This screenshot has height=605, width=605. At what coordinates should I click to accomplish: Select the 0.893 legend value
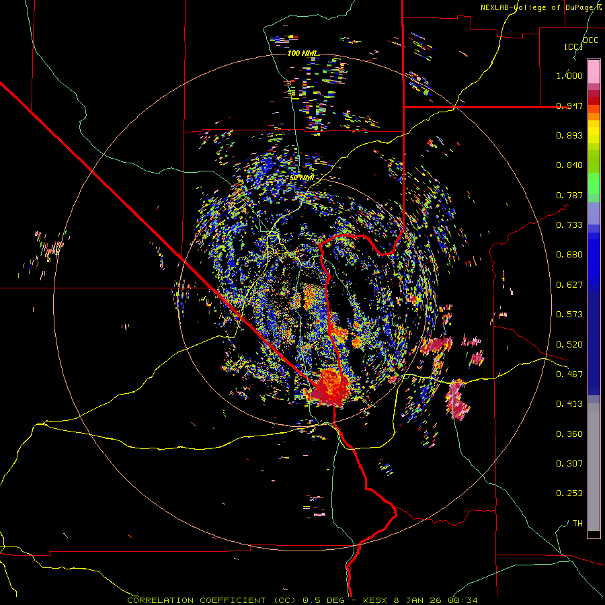point(569,135)
